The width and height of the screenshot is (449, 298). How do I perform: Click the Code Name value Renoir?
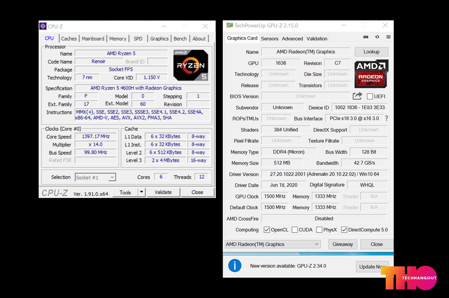click(99, 61)
